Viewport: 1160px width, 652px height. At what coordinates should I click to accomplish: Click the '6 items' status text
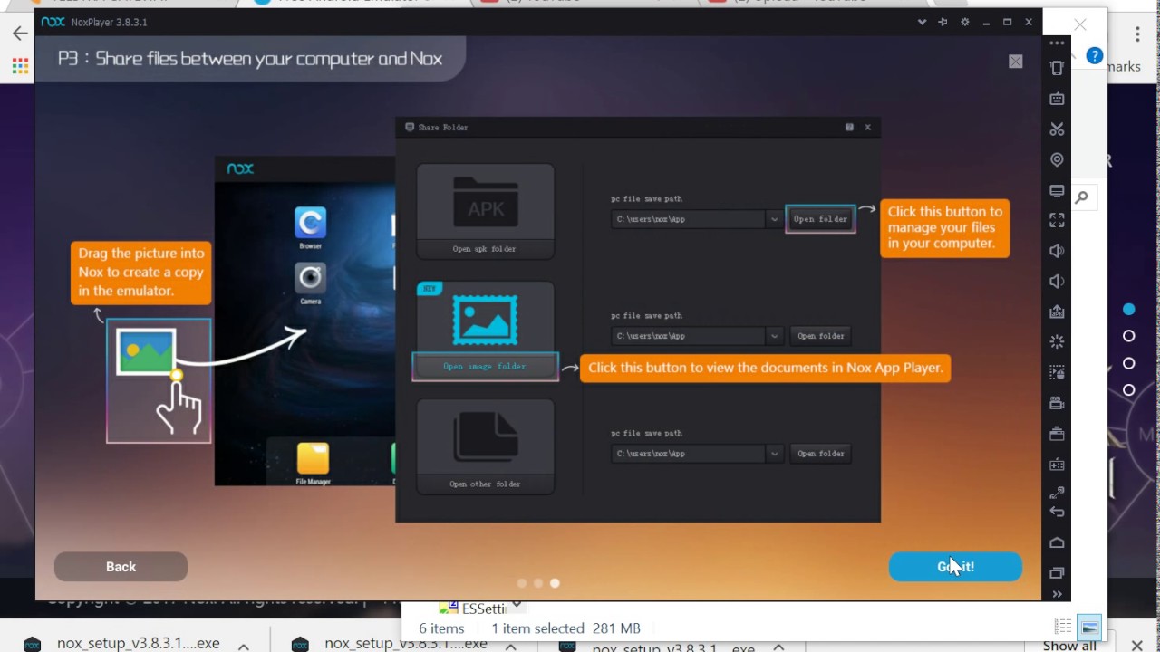point(441,628)
